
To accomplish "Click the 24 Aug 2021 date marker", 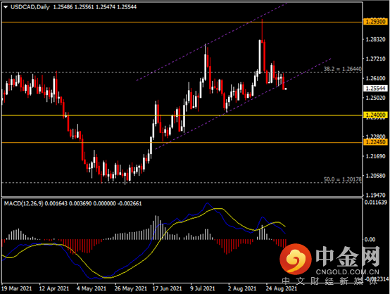I will click(282, 288).
